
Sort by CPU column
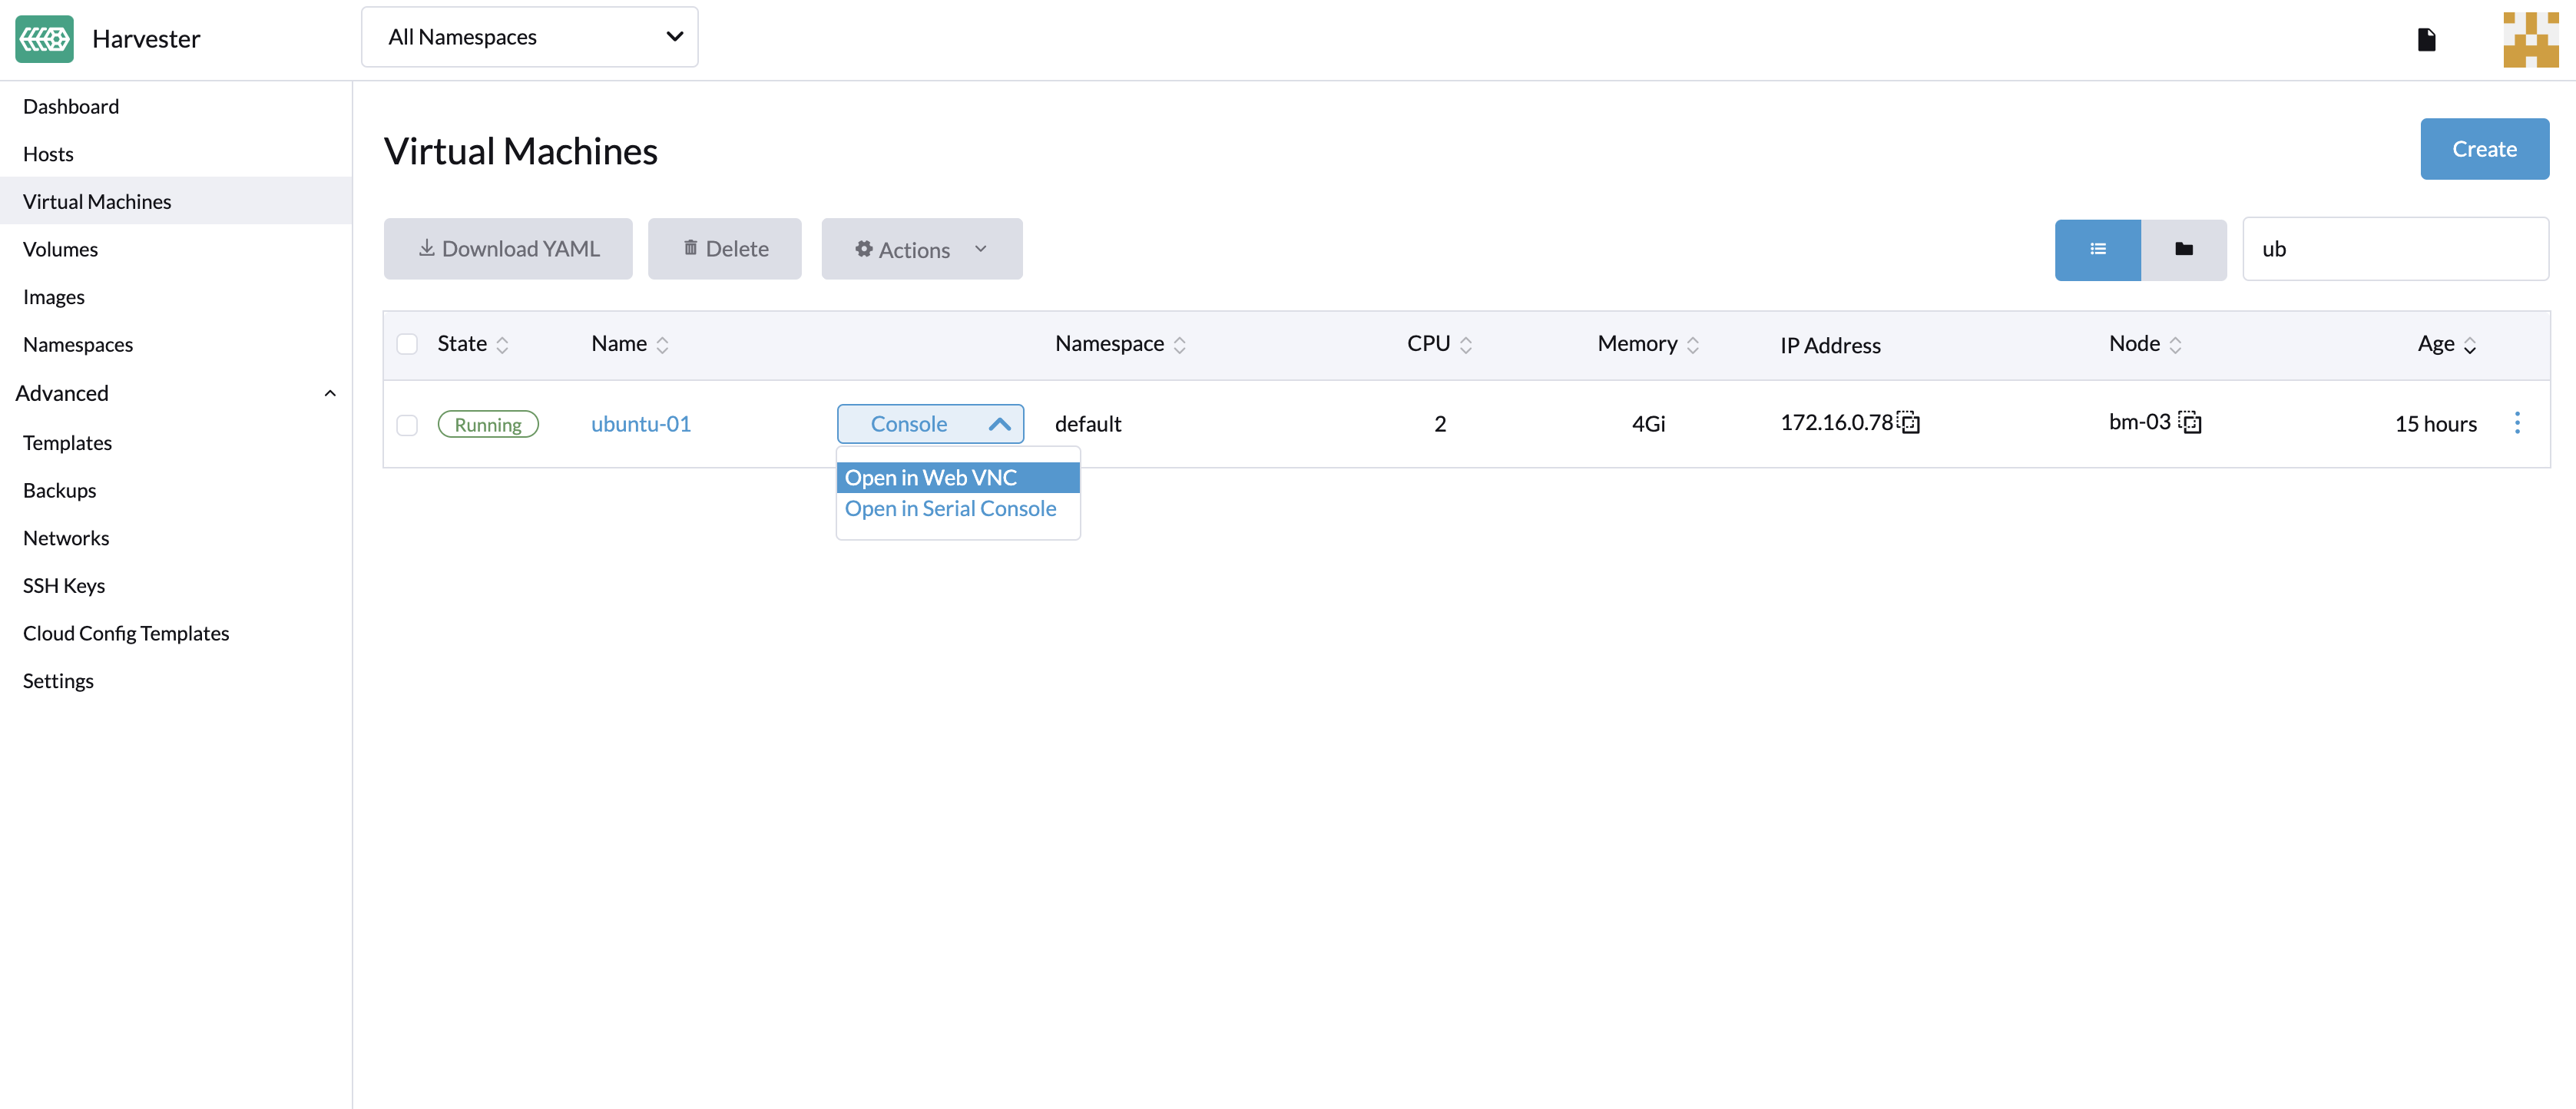click(1439, 344)
